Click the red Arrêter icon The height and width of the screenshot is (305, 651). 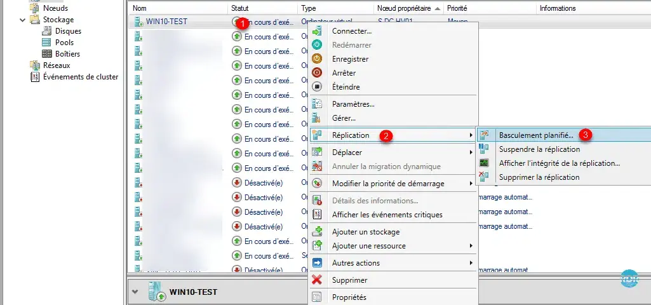click(x=317, y=72)
